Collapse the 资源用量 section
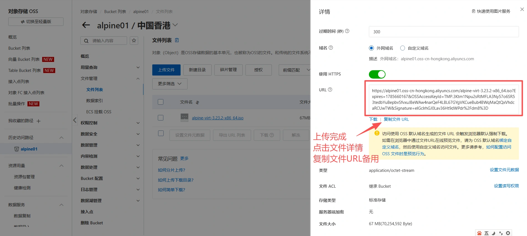Image resolution: width=527 pixels, height=236 pixels. coord(61,166)
